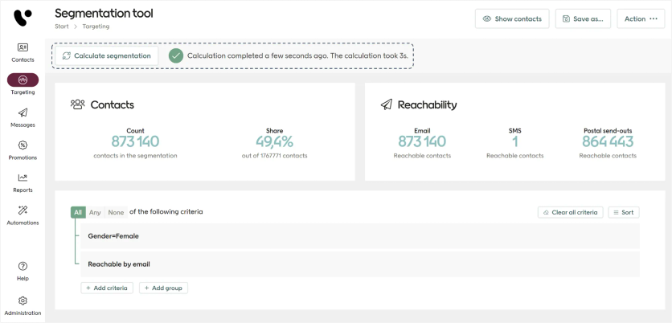Select the 'All' criteria match option
Viewport: 672px width, 323px height.
(78, 212)
